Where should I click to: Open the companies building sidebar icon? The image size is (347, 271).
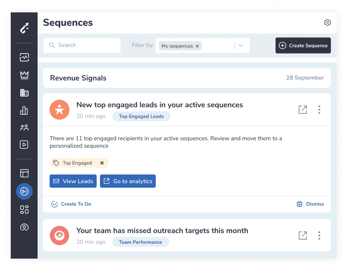point(24,93)
